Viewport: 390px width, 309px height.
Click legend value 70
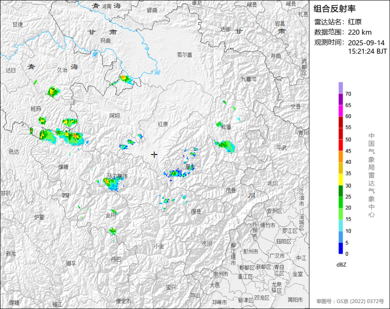(348, 94)
